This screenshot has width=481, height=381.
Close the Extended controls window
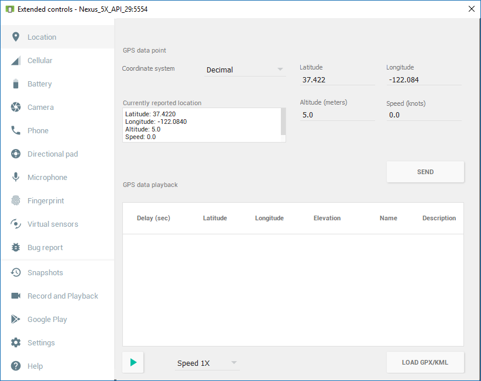click(472, 9)
